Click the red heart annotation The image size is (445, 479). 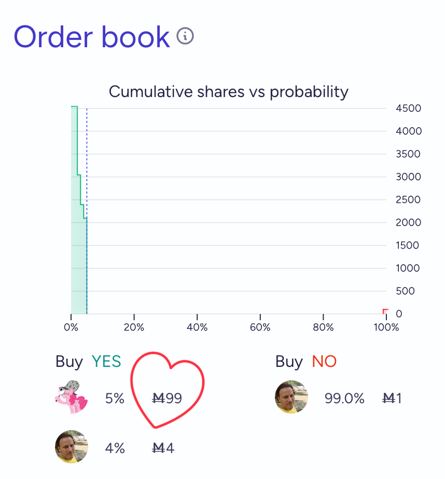pyautogui.click(x=167, y=390)
